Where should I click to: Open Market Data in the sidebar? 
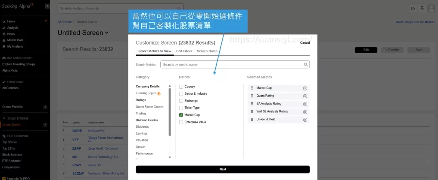point(15,40)
